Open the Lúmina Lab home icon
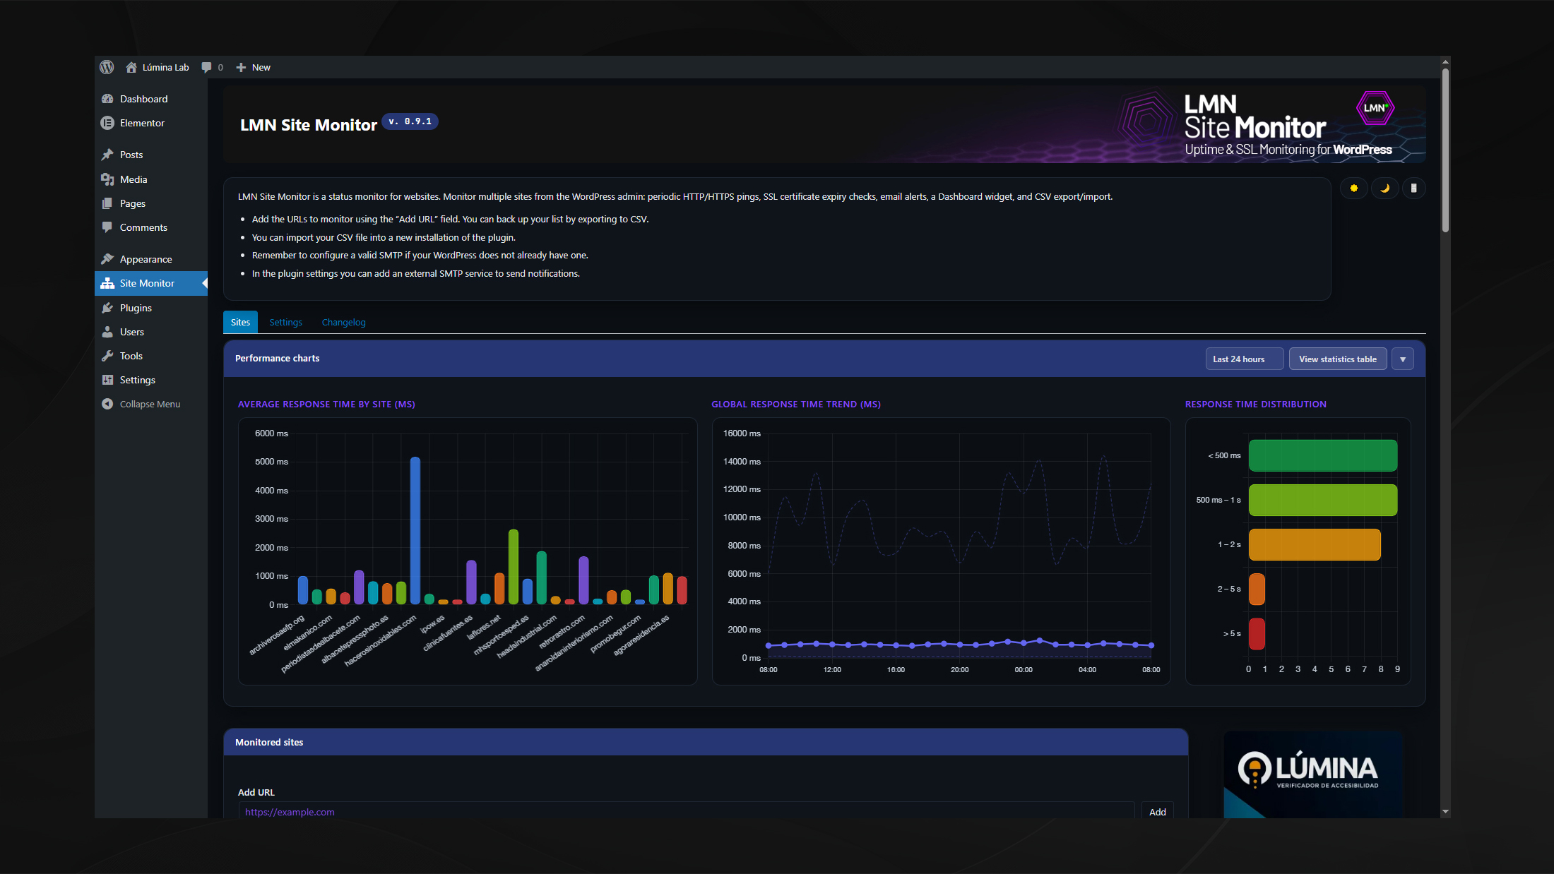The image size is (1554, 874). pyautogui.click(x=131, y=67)
